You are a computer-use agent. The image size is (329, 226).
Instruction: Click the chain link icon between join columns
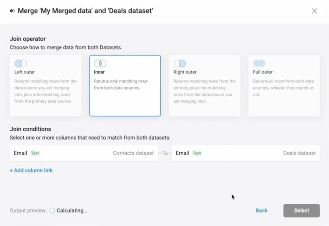164,153
